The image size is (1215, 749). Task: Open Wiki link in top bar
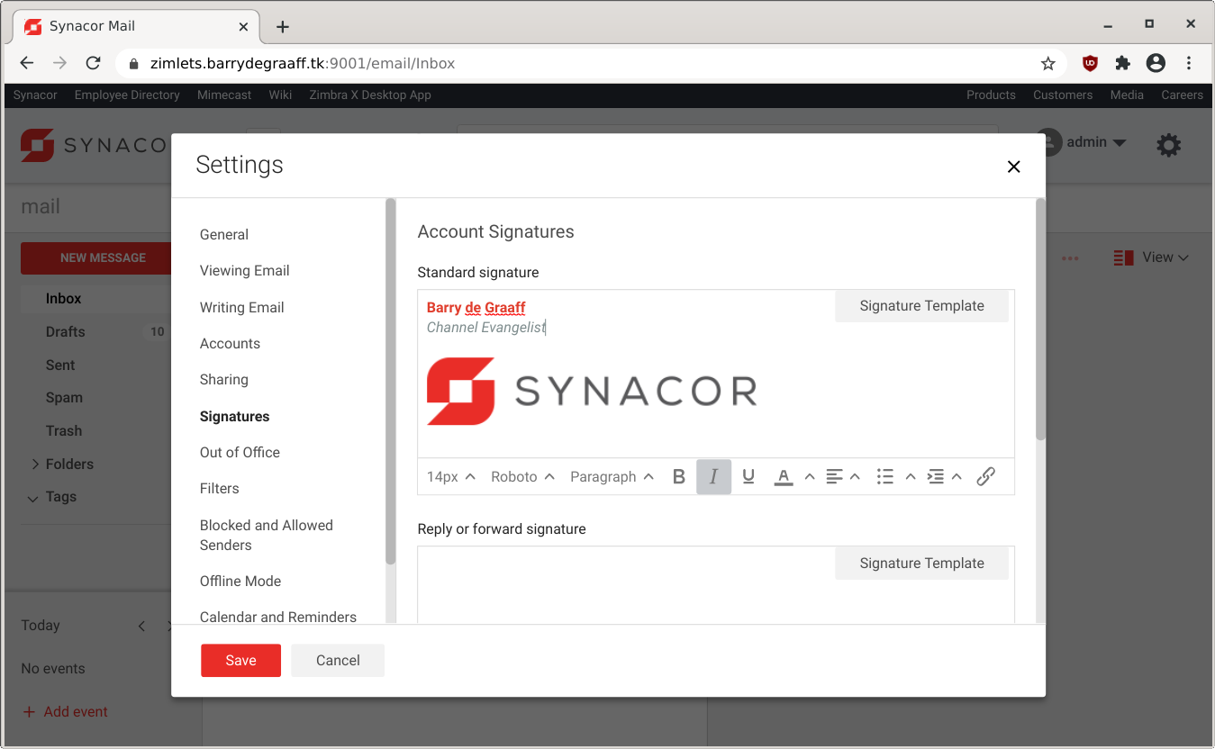[280, 95]
